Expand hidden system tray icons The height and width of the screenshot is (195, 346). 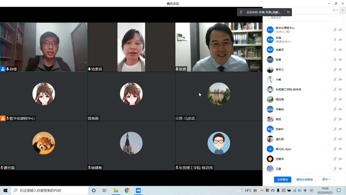tap(262, 191)
